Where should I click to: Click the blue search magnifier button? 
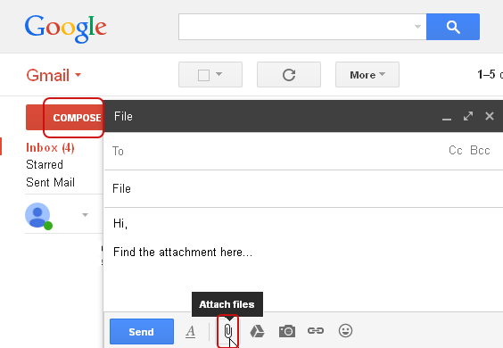(x=453, y=27)
